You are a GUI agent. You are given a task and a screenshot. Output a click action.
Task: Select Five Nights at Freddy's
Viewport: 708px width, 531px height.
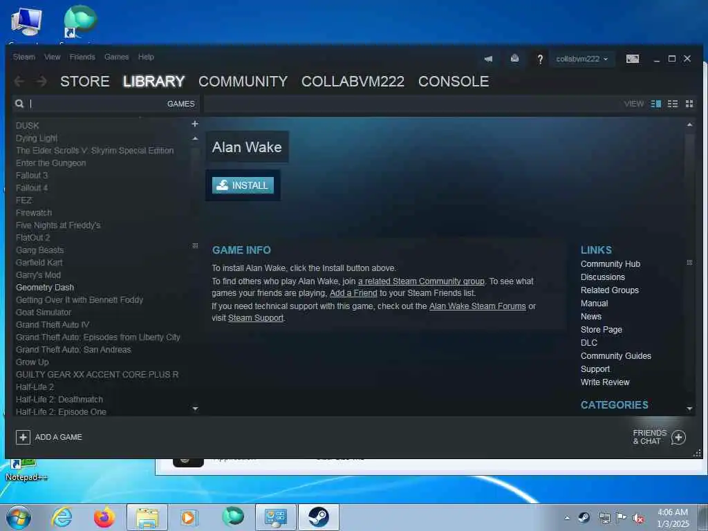58,225
